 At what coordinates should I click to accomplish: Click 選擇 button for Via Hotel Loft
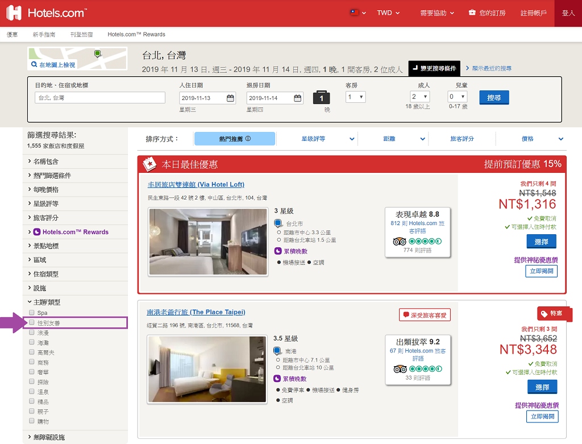[x=541, y=242]
